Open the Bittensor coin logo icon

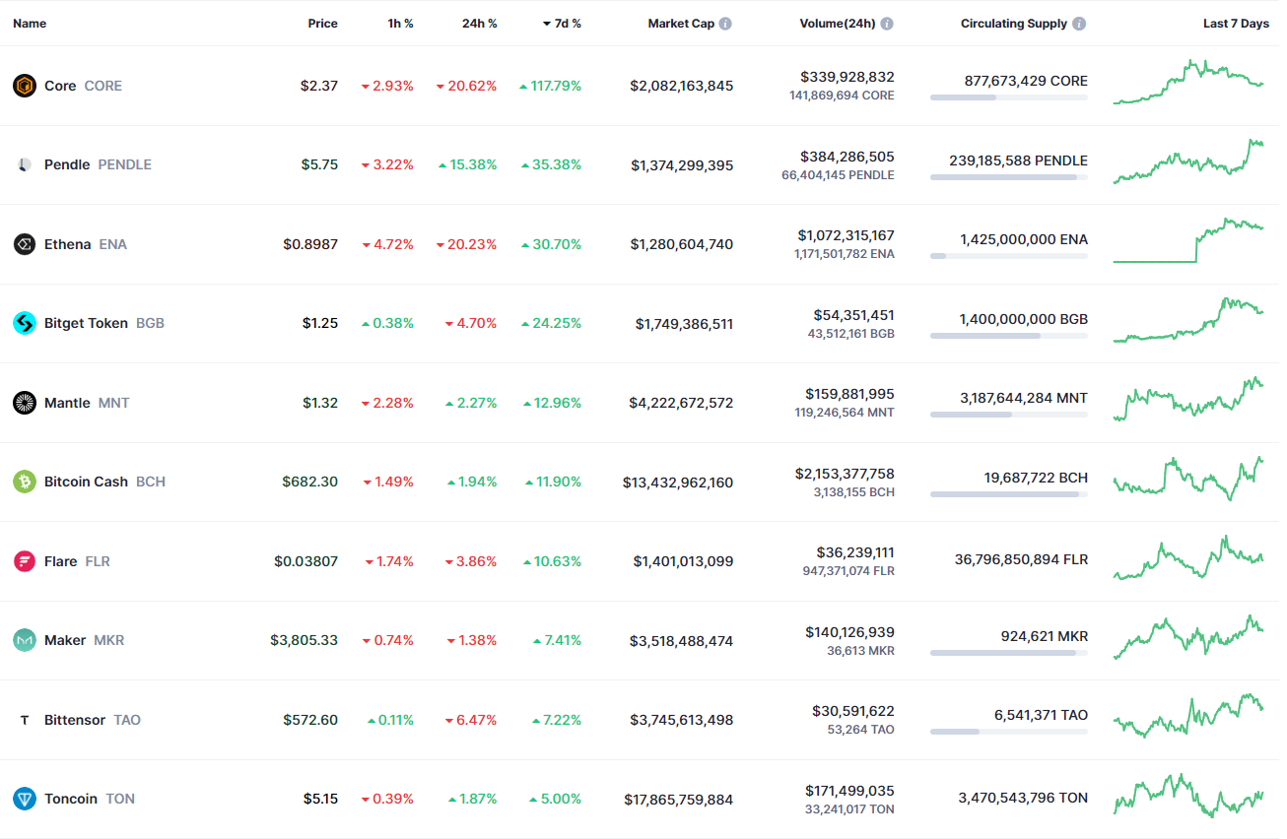(x=25, y=720)
